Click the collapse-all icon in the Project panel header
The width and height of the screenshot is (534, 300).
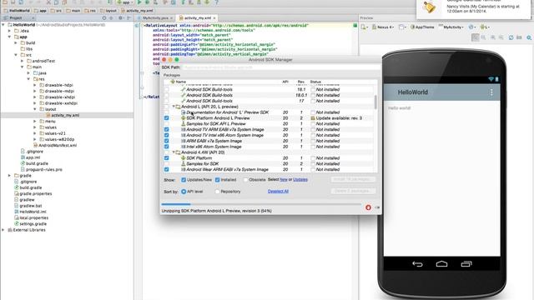point(111,17)
